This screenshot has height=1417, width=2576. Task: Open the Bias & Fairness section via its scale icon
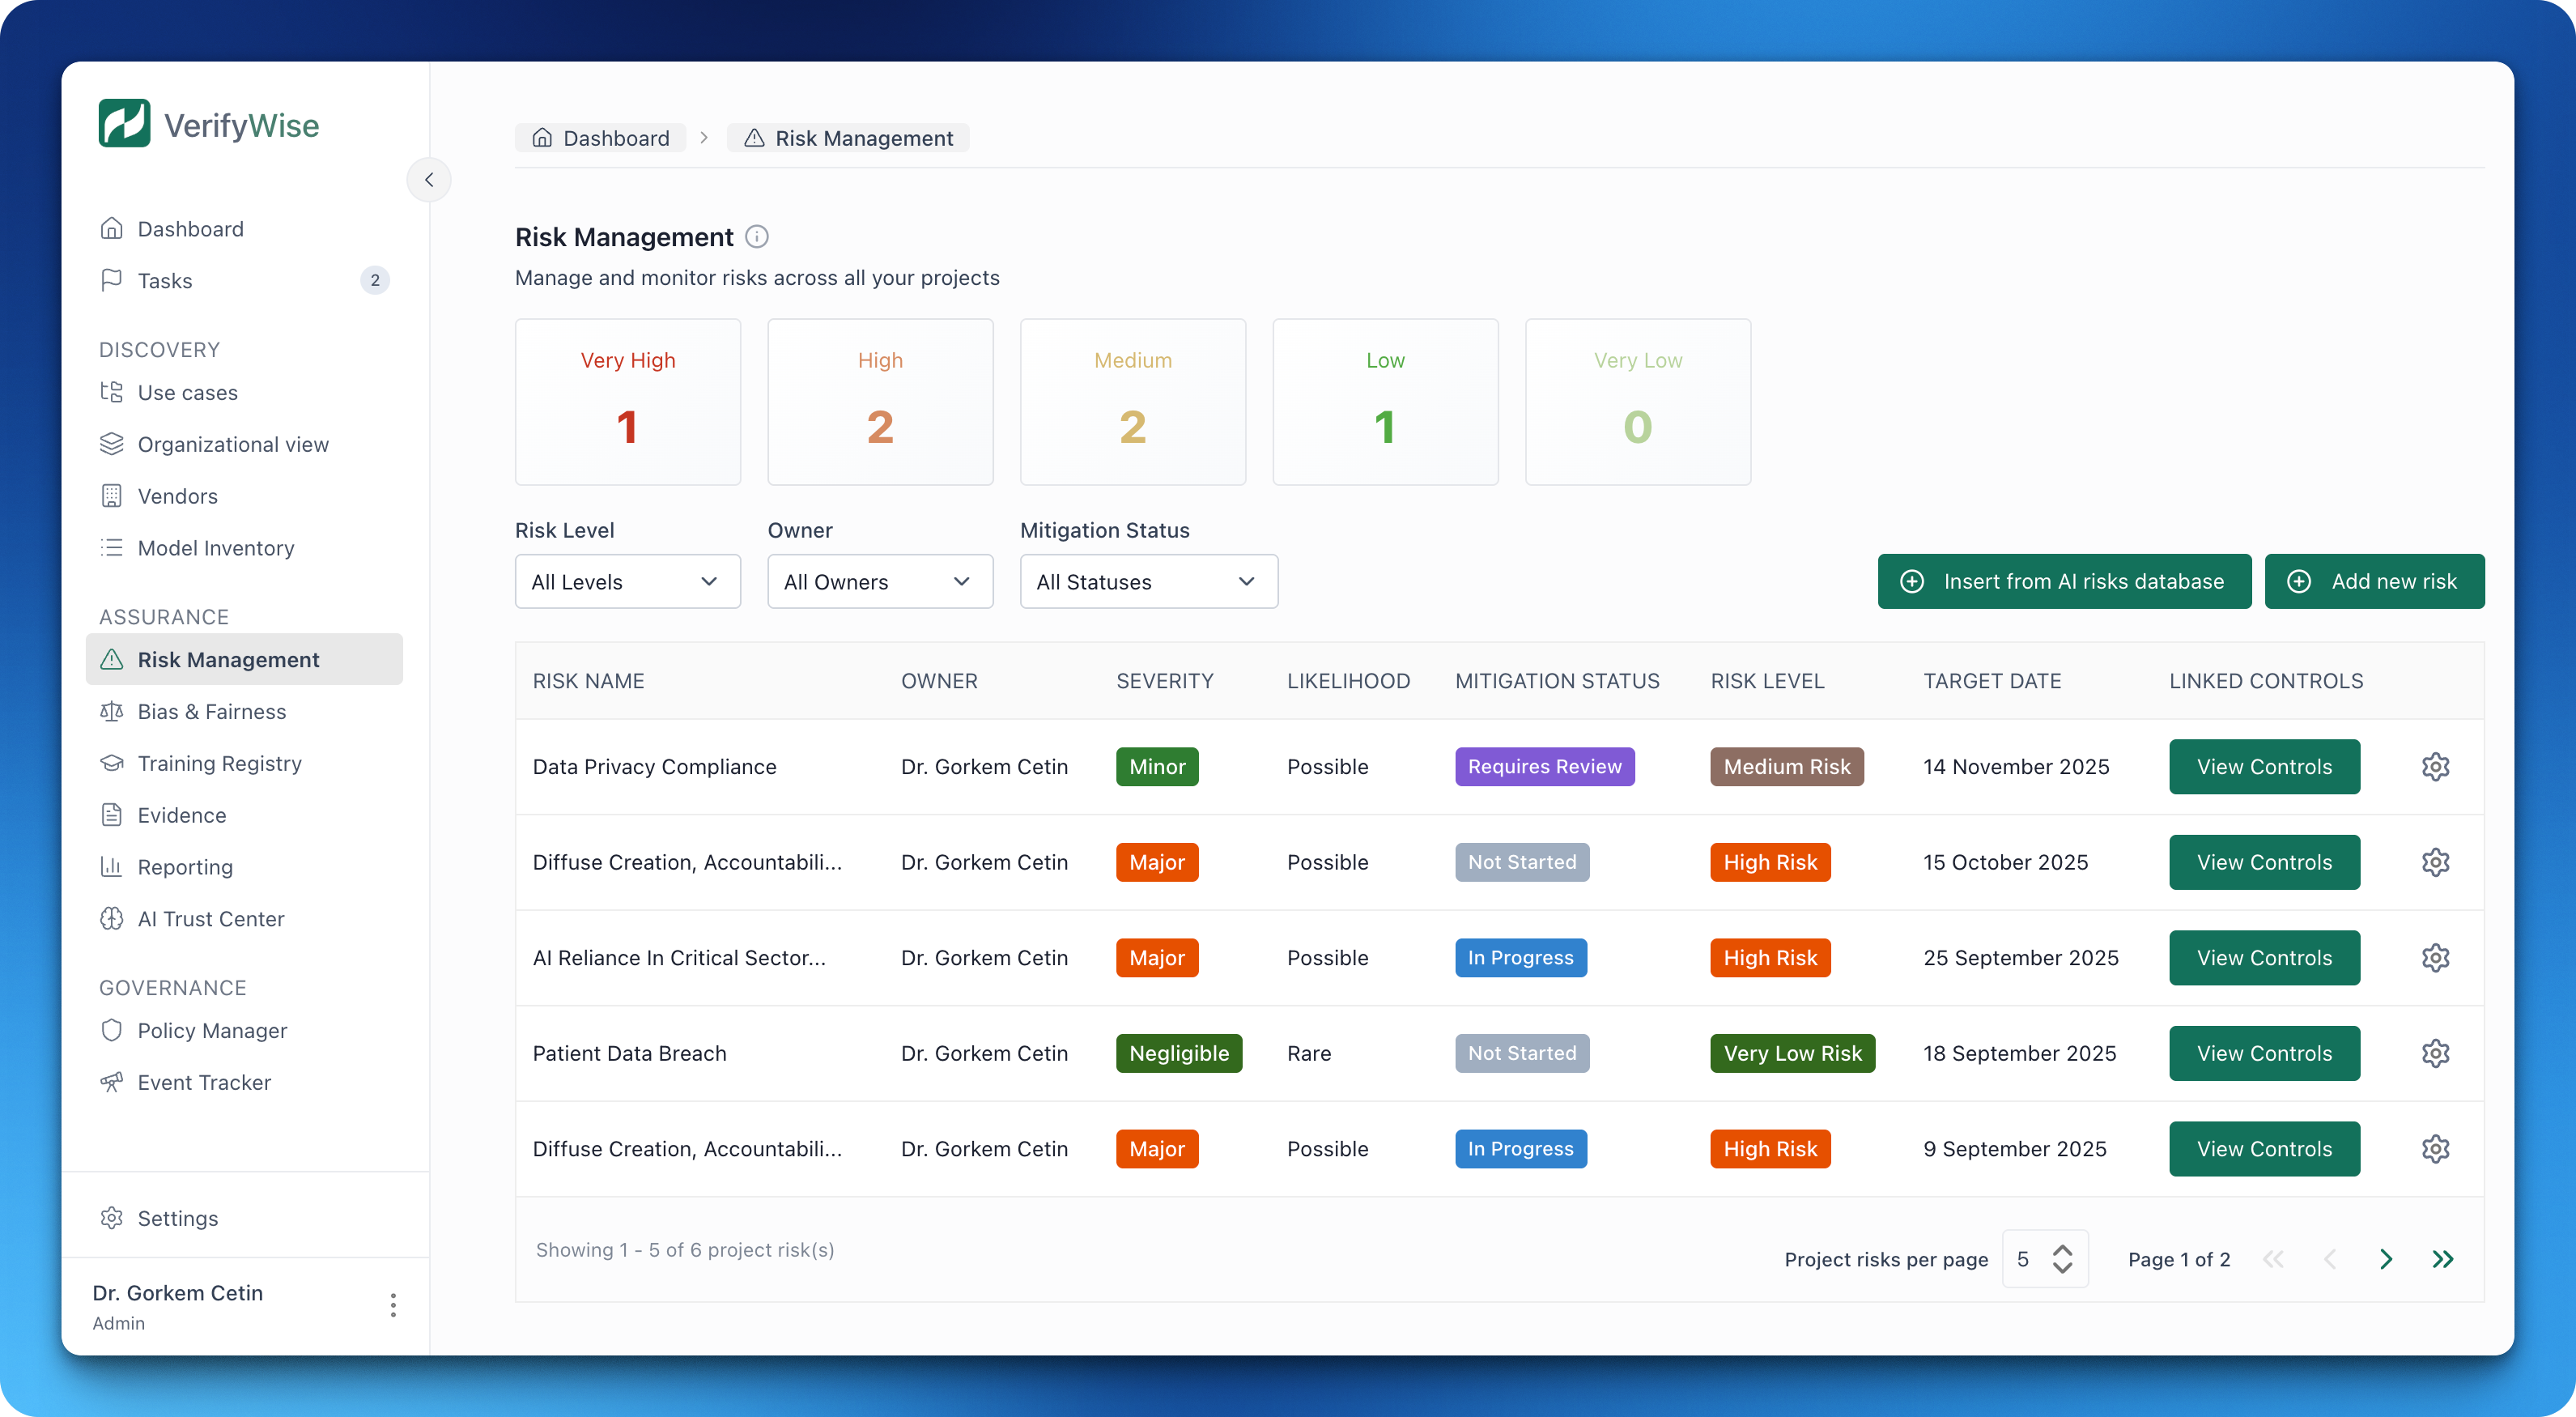point(112,711)
